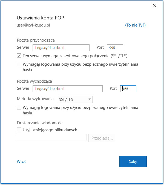Screen dimensions: 164x185
Task: Select the data file path field
Action: pos(52,137)
